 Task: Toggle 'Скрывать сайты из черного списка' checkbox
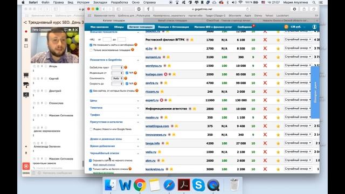coord(90,161)
